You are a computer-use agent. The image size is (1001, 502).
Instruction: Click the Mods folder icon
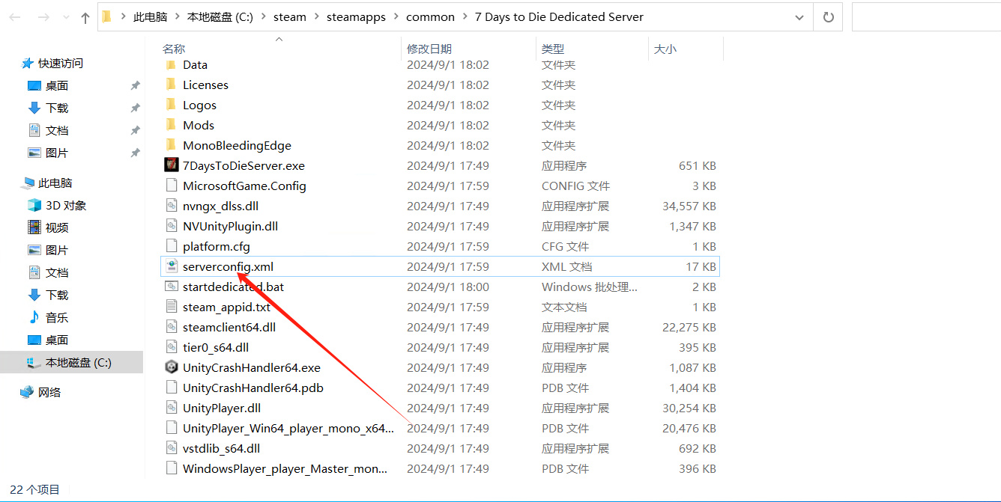[172, 125]
